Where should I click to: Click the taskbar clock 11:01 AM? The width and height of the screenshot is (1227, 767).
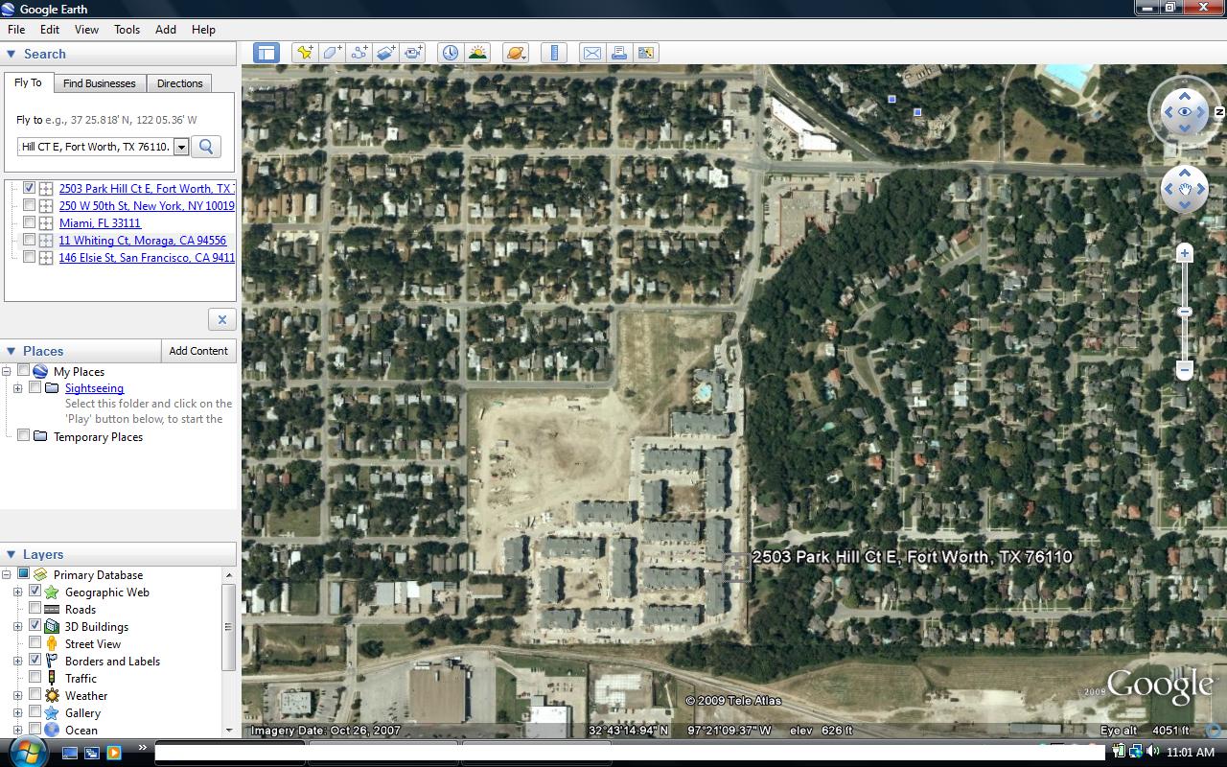click(1192, 753)
